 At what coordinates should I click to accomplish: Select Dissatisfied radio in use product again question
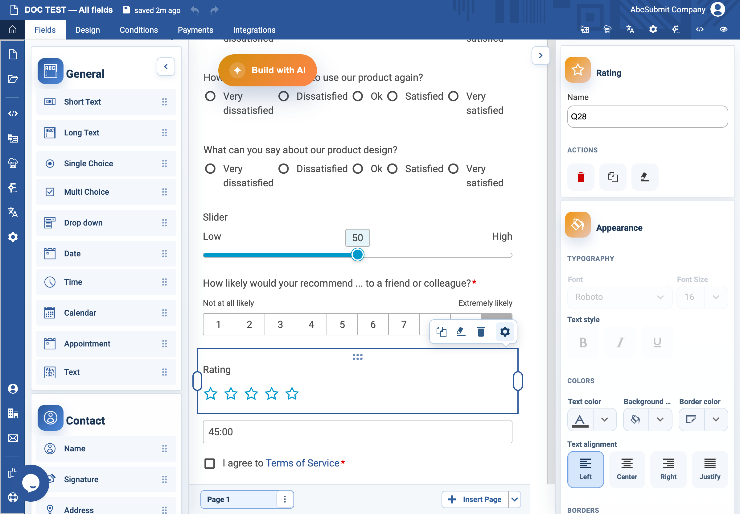[284, 96]
